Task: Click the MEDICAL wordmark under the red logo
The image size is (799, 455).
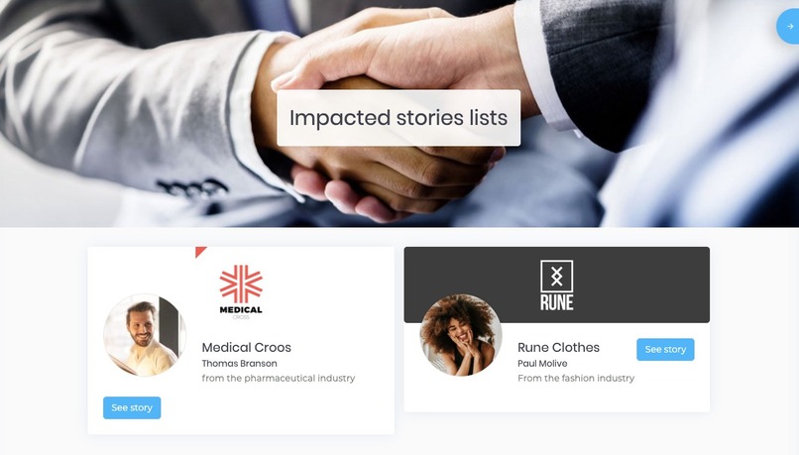Action: click(241, 309)
